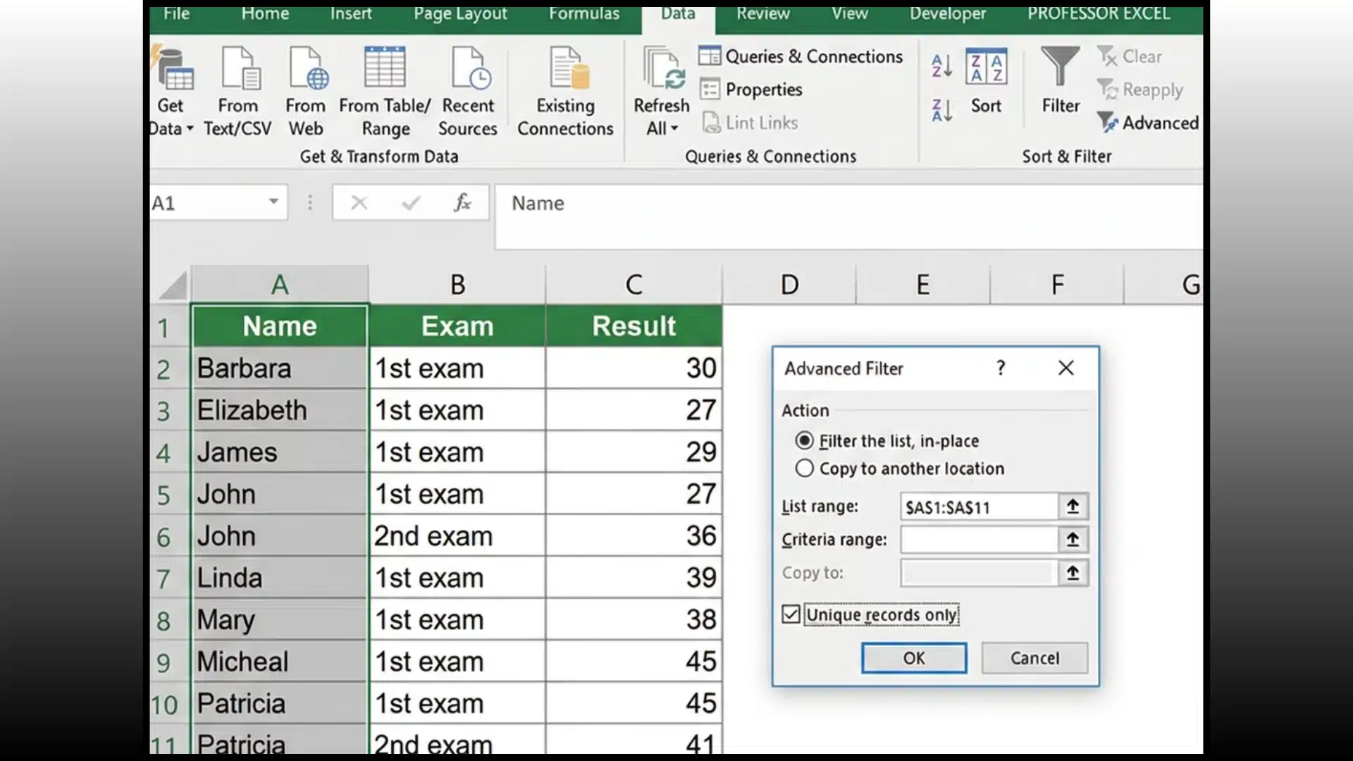The height and width of the screenshot is (761, 1353).
Task: Open the Advanced filter command
Action: point(1148,123)
